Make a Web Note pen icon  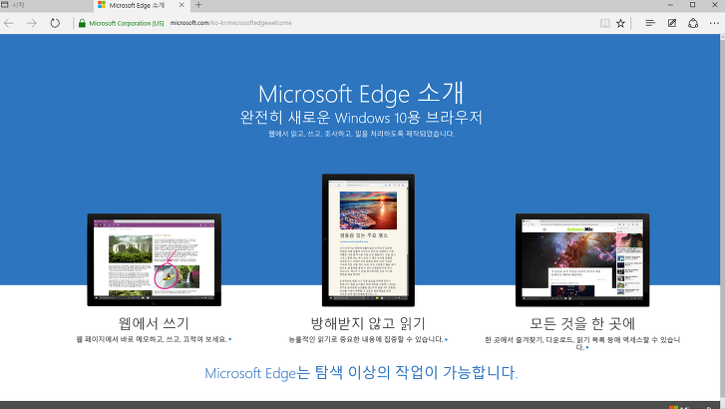pos(672,23)
